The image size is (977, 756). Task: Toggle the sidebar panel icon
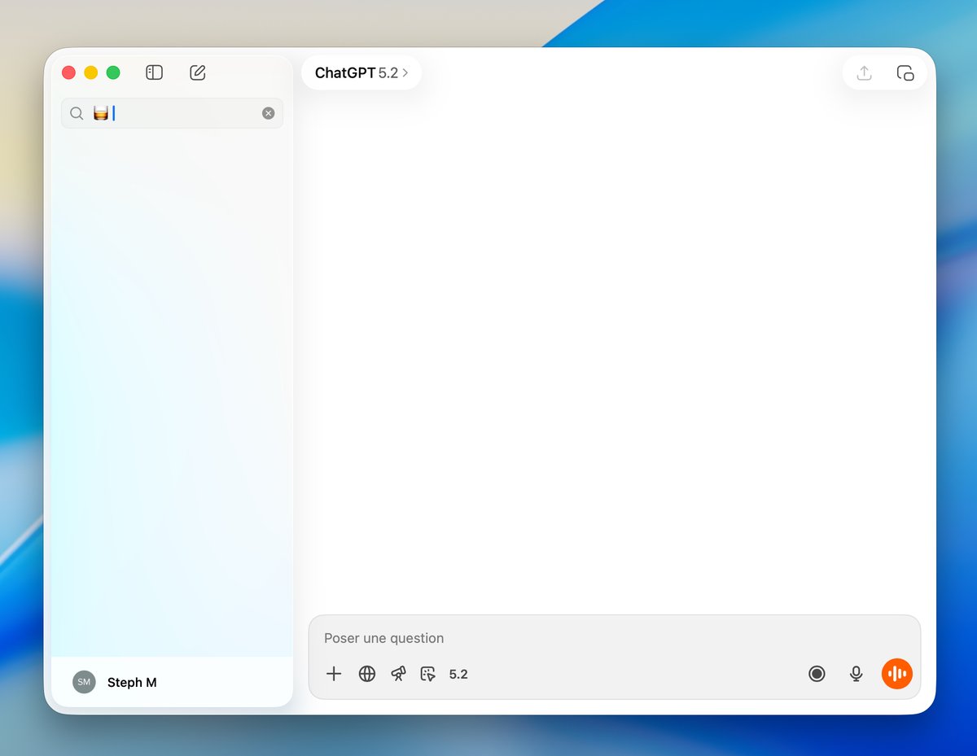pyautogui.click(x=154, y=72)
